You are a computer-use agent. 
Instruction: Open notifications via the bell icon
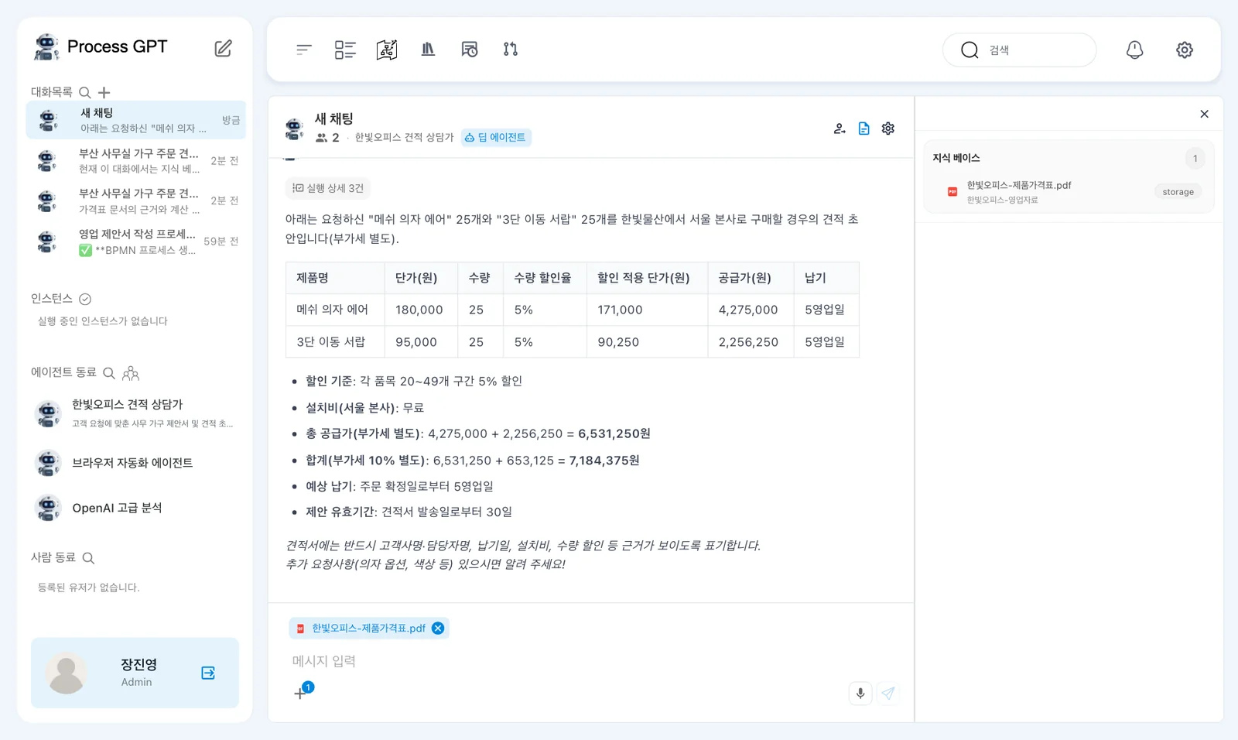point(1134,50)
